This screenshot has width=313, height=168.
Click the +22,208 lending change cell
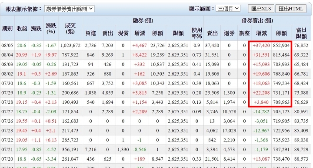[x=261, y=92]
